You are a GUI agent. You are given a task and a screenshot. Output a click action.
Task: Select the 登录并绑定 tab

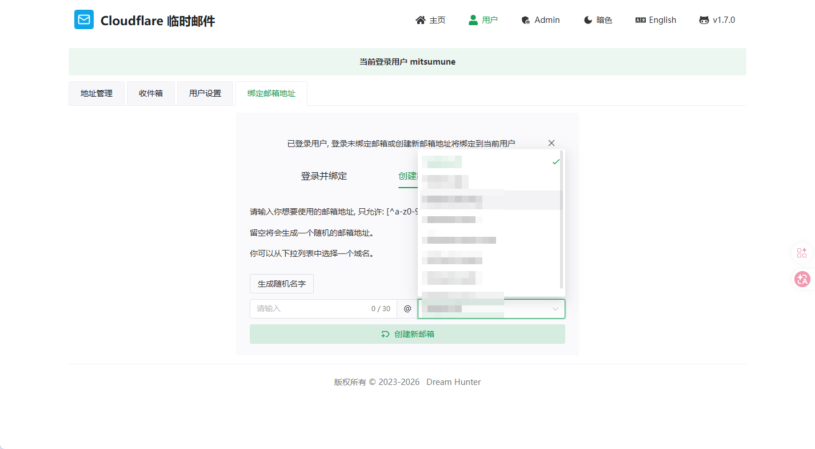coord(324,176)
